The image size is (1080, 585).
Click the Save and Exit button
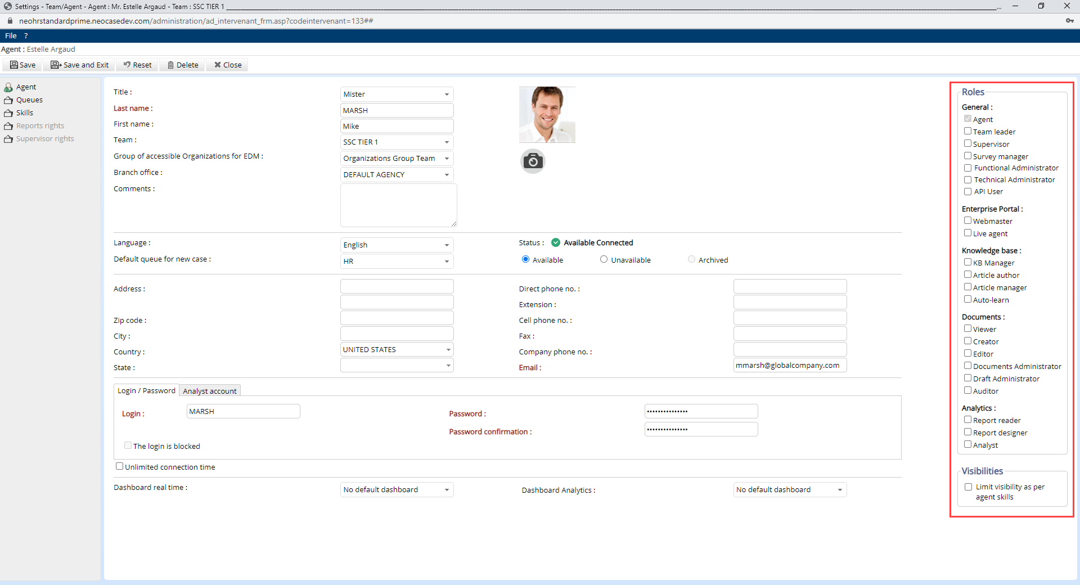(x=79, y=65)
